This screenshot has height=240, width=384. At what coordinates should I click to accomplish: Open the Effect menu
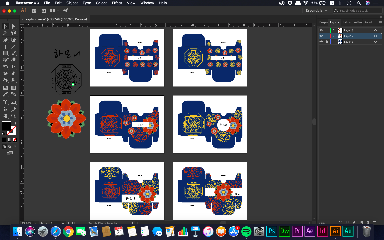click(x=117, y=3)
